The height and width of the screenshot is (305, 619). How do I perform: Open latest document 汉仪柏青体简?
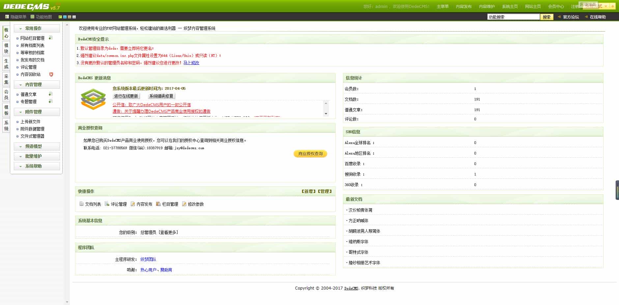click(x=360, y=210)
